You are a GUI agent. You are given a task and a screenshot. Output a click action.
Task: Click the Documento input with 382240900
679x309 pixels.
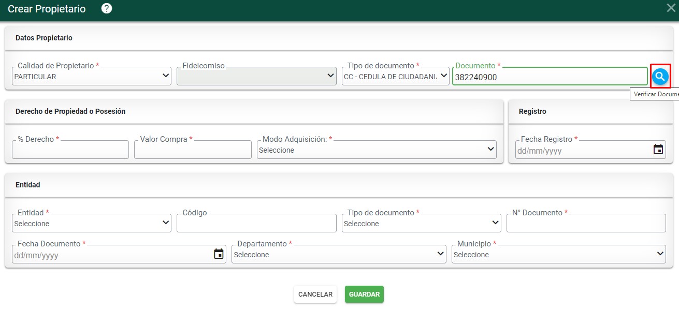click(550, 76)
